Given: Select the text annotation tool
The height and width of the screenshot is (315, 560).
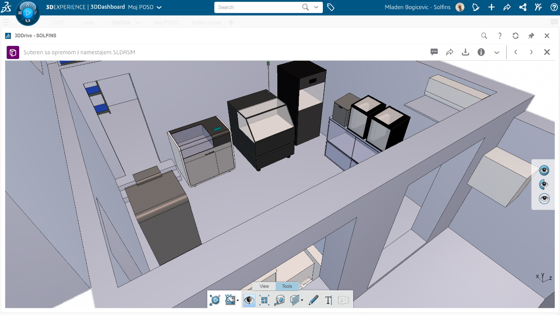Looking at the screenshot, I should 328,300.
